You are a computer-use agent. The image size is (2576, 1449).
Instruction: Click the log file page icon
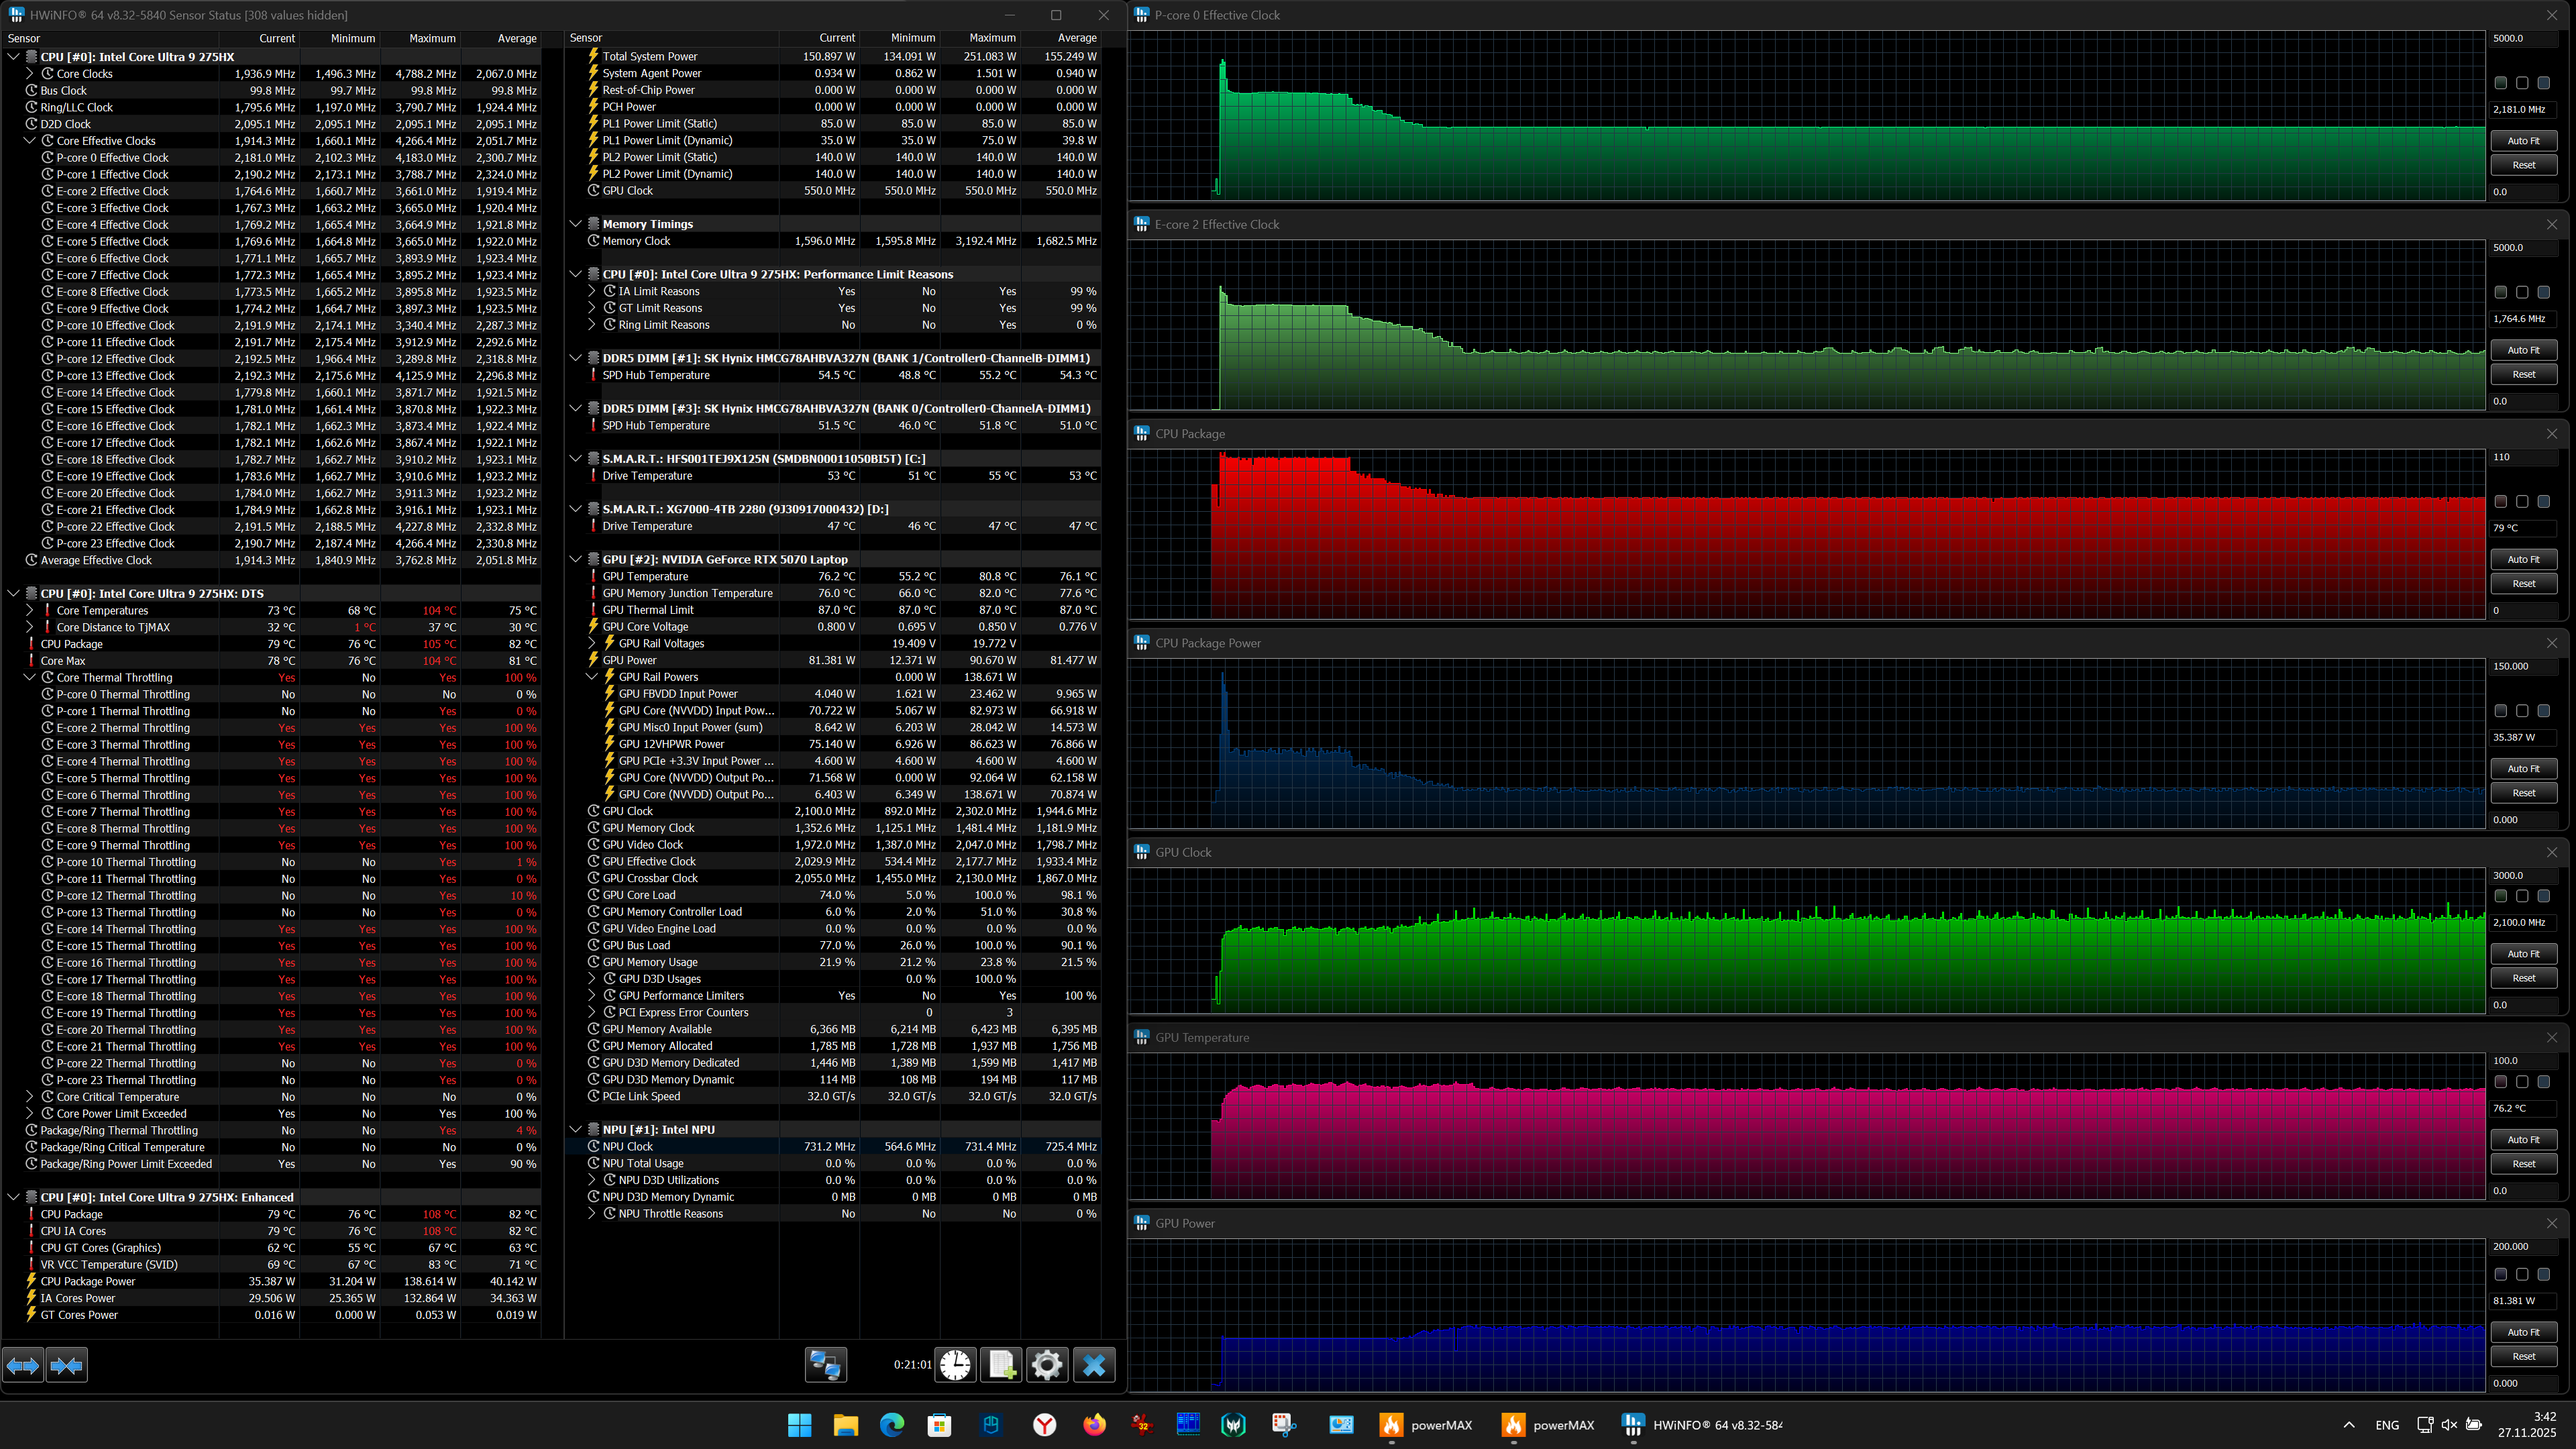(1001, 1365)
